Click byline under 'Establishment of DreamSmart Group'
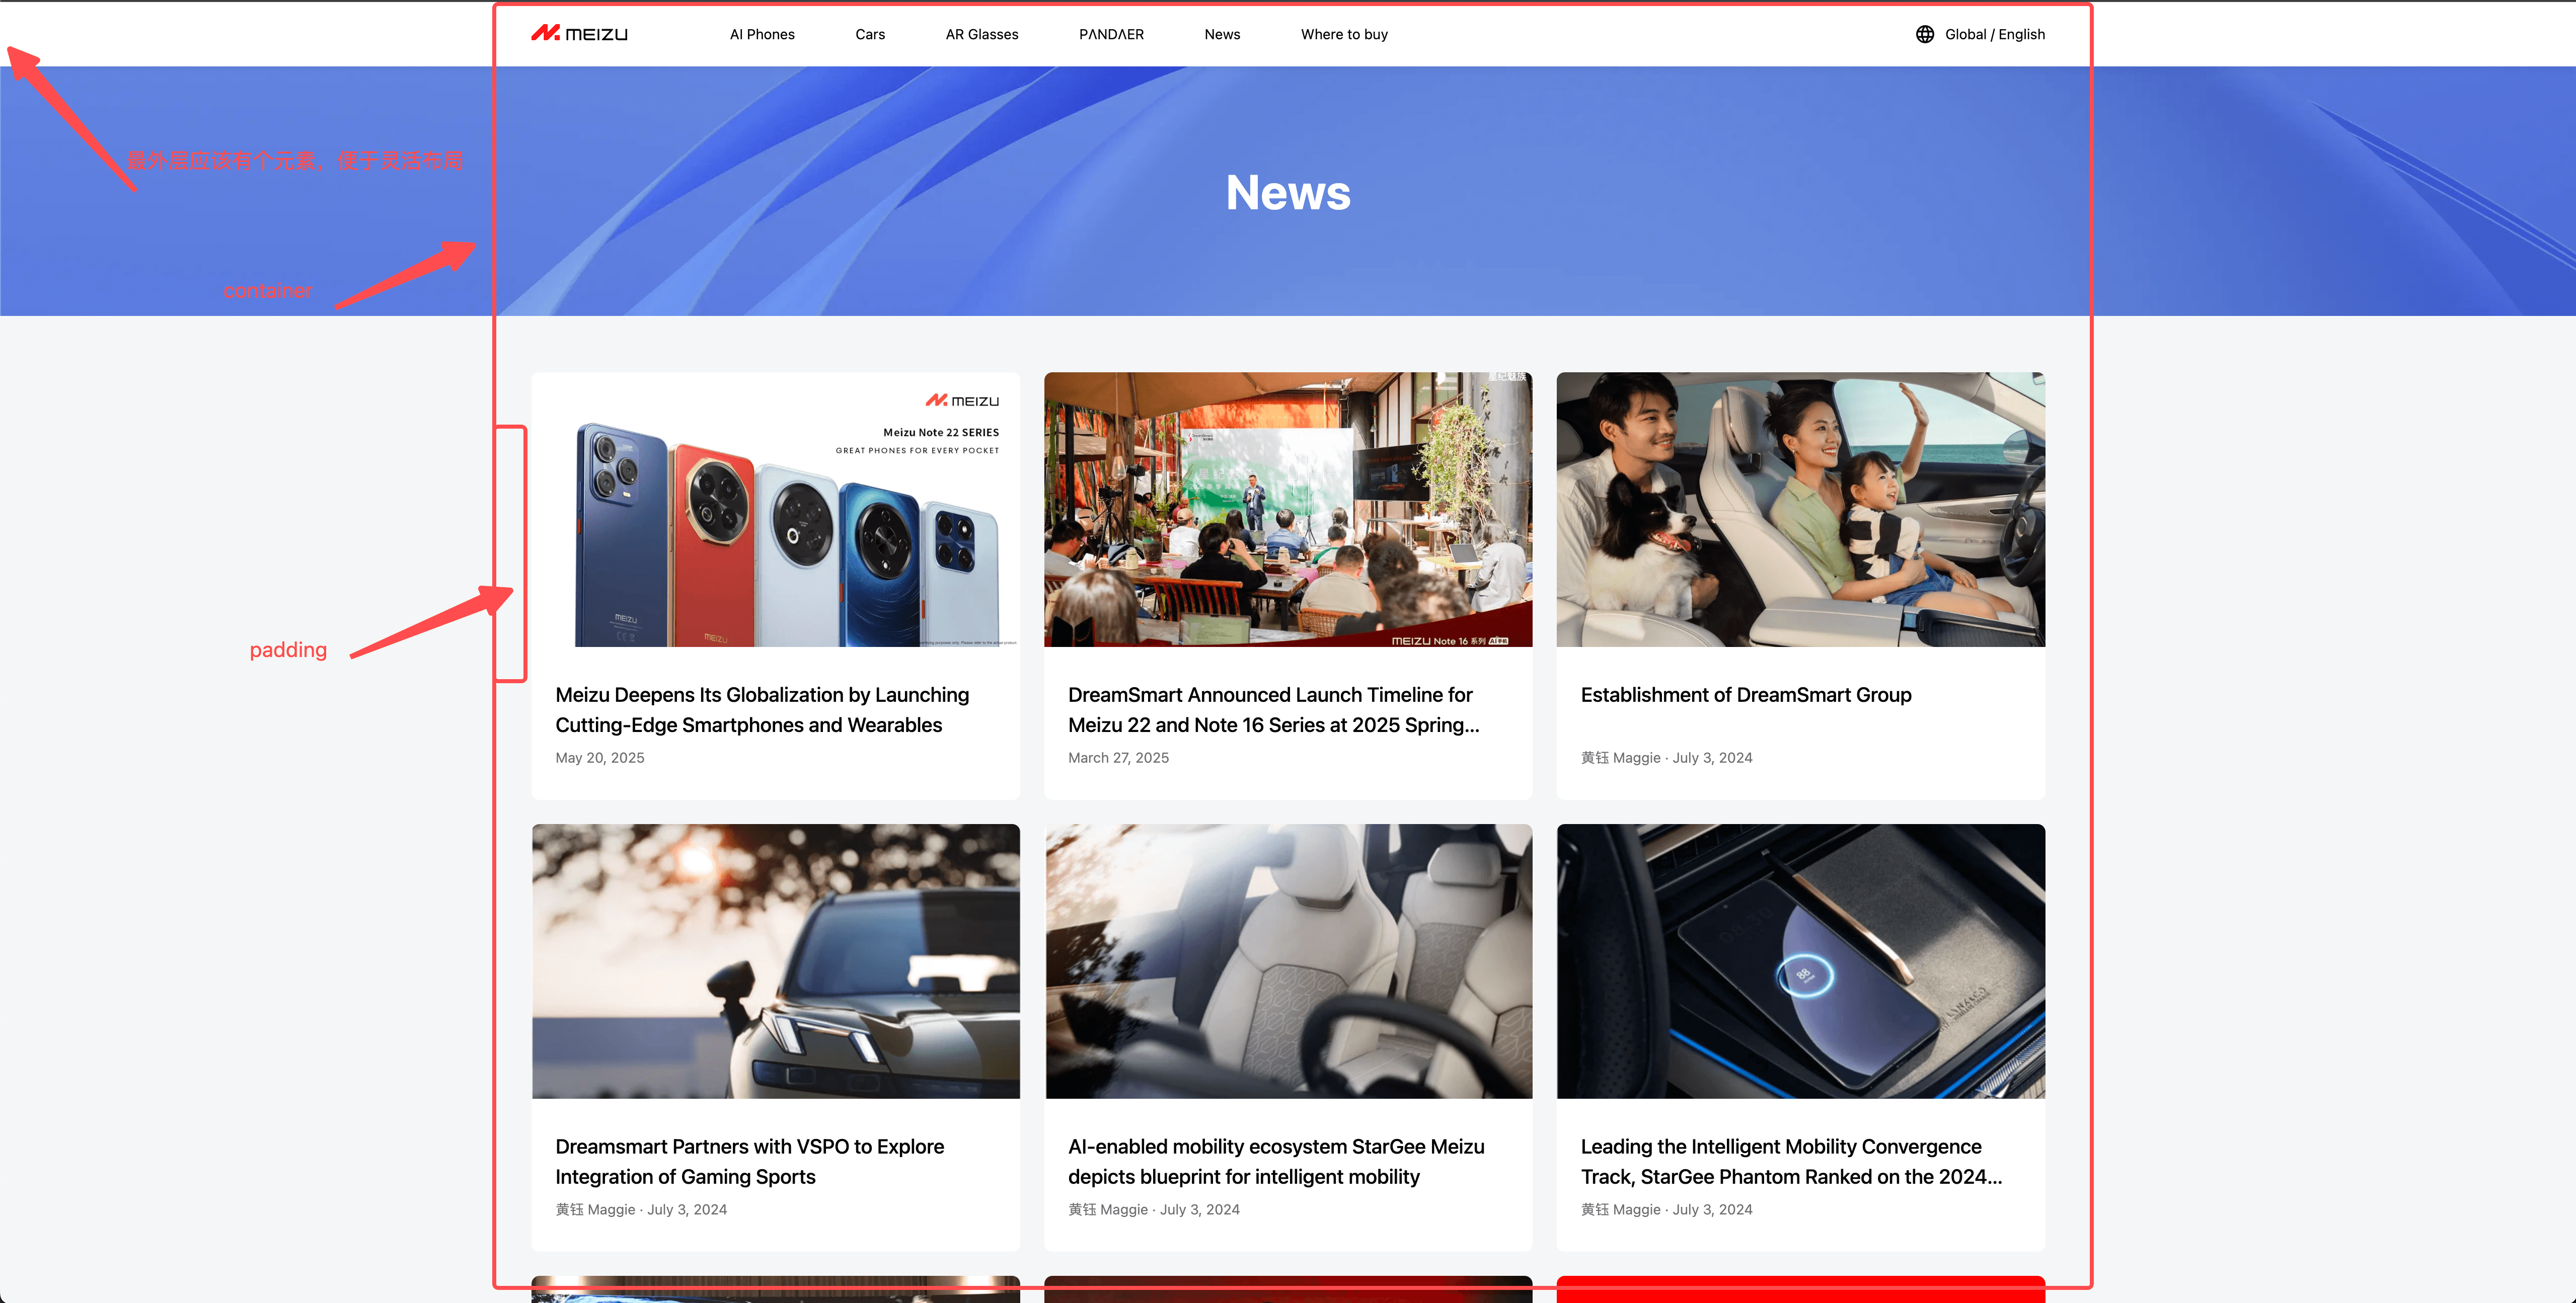The image size is (2576, 1303). coord(1666,758)
